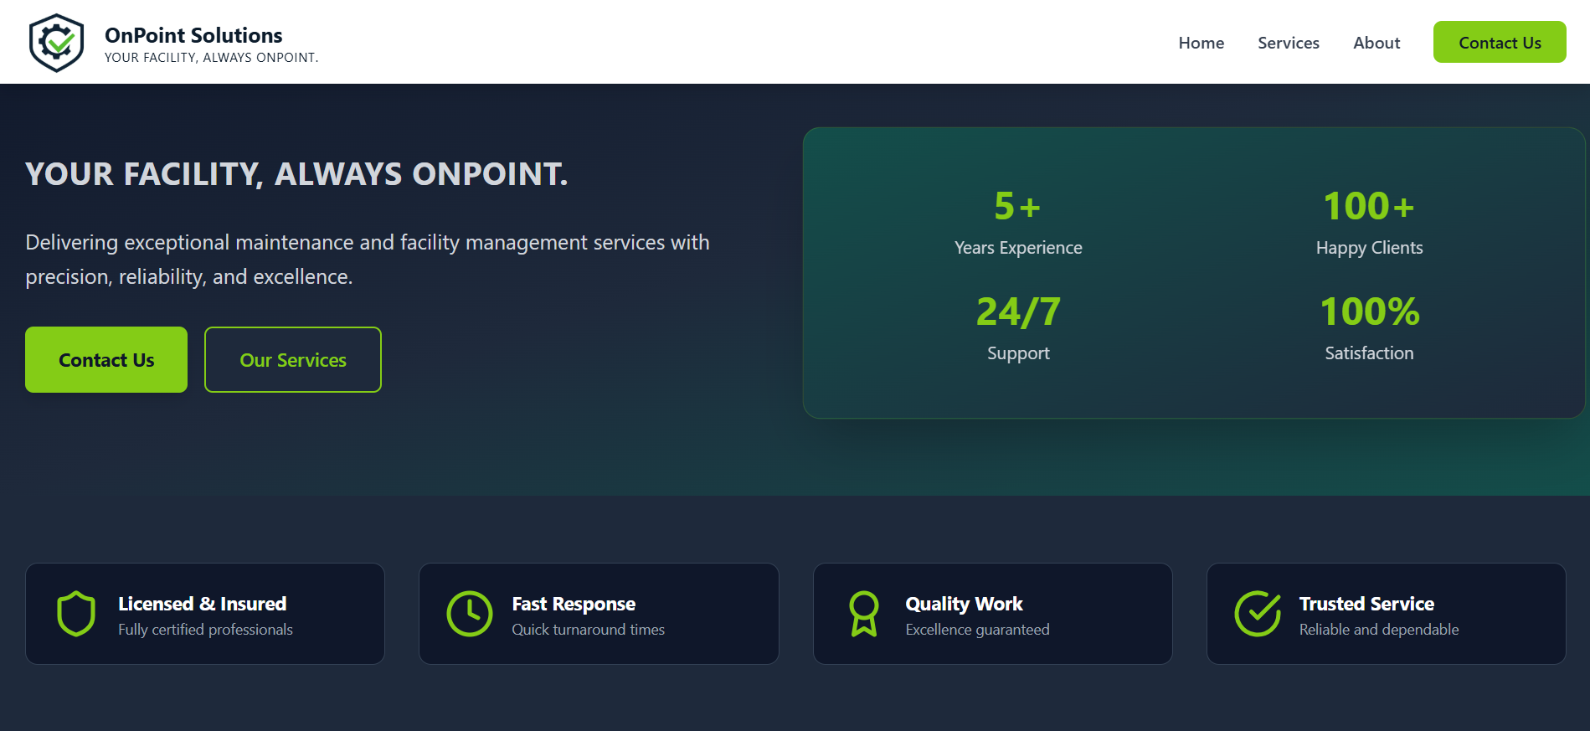Image resolution: width=1590 pixels, height=731 pixels.
Task: Click the 5+ statistic value
Action: [x=1017, y=206]
